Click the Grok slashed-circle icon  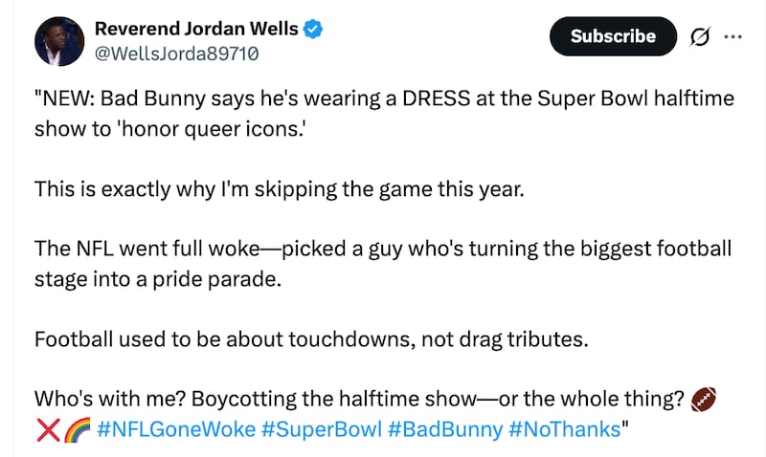tap(699, 36)
